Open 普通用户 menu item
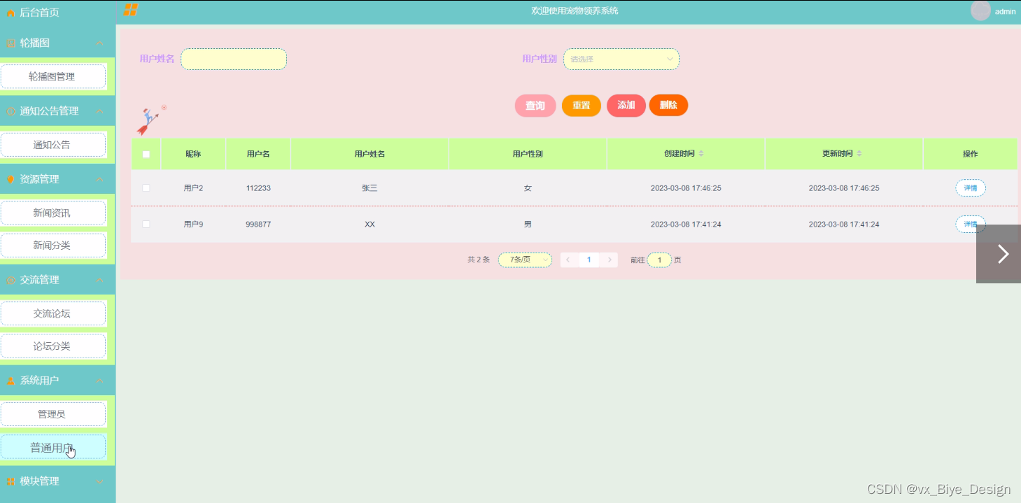 pos(53,447)
